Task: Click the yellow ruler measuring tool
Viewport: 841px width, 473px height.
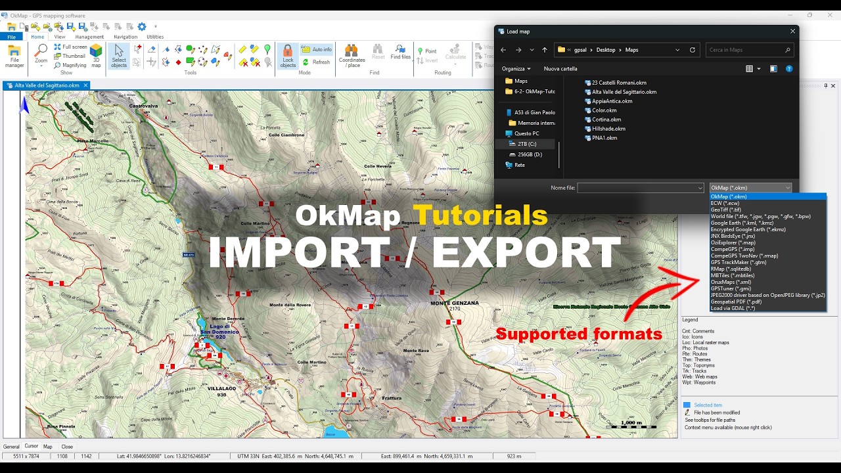Action: tap(243, 49)
